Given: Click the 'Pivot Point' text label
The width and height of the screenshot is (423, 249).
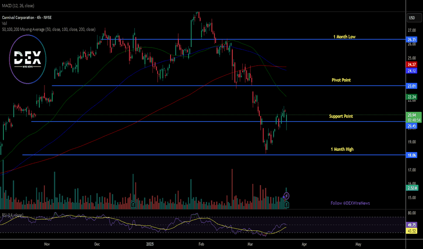Looking at the screenshot, I should coord(341,80).
